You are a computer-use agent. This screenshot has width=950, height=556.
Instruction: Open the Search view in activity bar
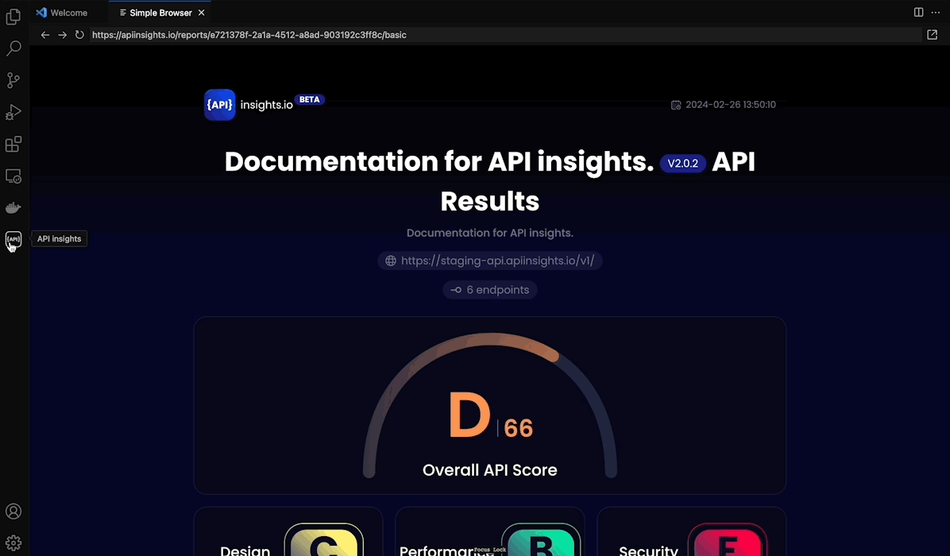coord(14,48)
